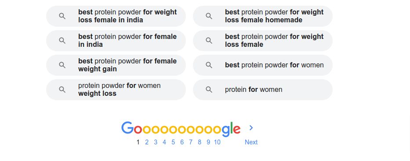Click the Google pagination logo

coord(181,129)
